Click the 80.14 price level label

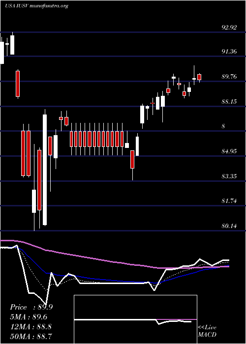[229, 226]
